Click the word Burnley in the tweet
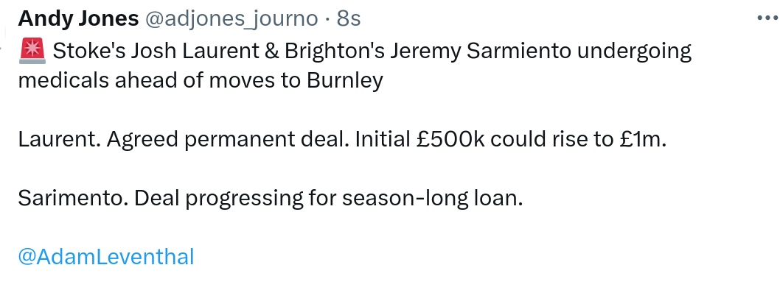This screenshot has width=780, height=290. (x=345, y=81)
